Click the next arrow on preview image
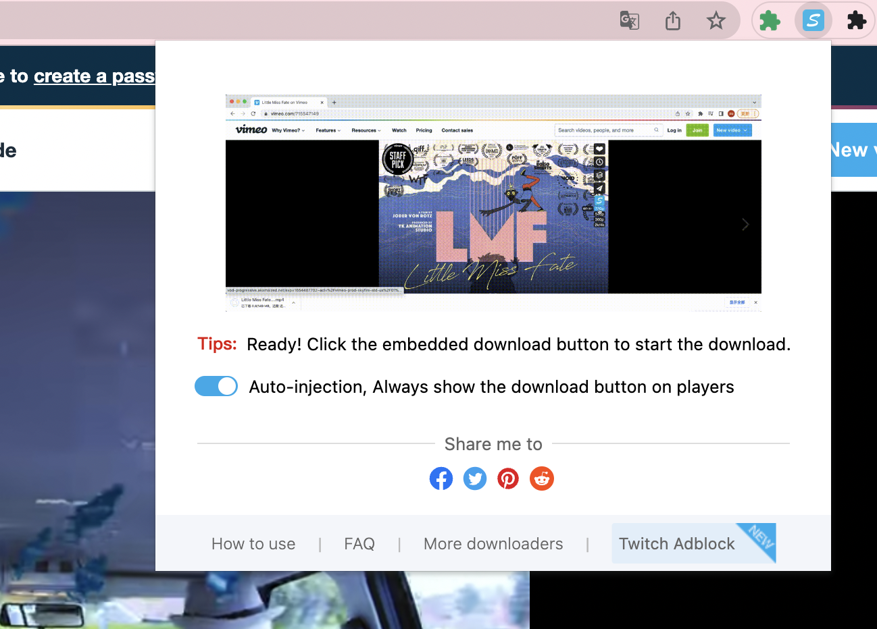Viewport: 877px width, 629px height. coord(745,224)
